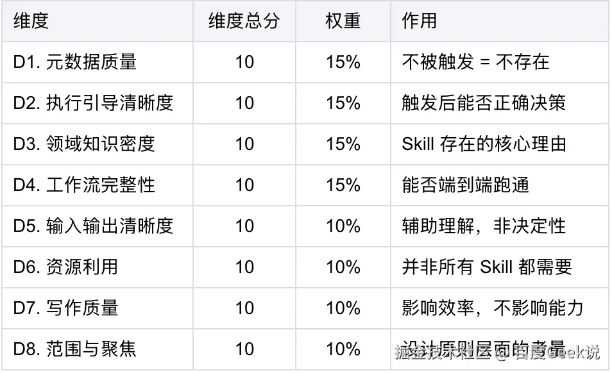
Task: Click the Skill 存在的核心理由 cell
Action: [x=484, y=144]
